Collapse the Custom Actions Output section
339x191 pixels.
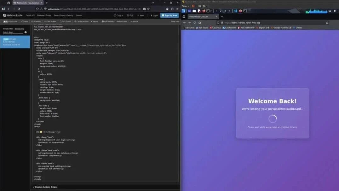(45, 187)
